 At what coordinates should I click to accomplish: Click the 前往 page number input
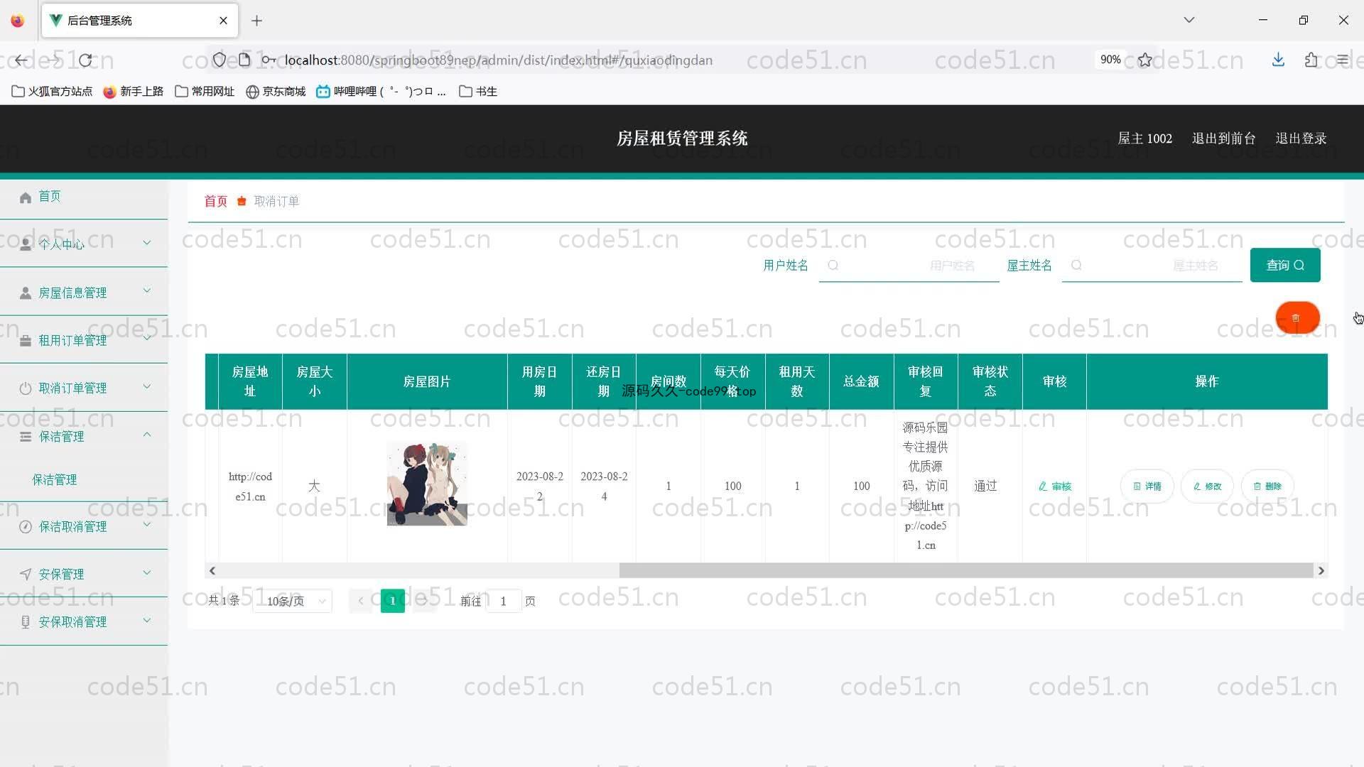tap(504, 601)
